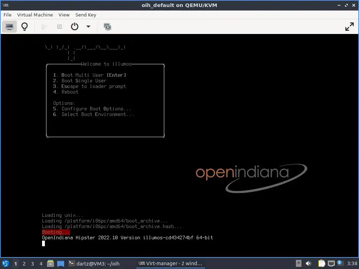Click the show desktop panel icon
359x269 pixels.
tap(61, 263)
